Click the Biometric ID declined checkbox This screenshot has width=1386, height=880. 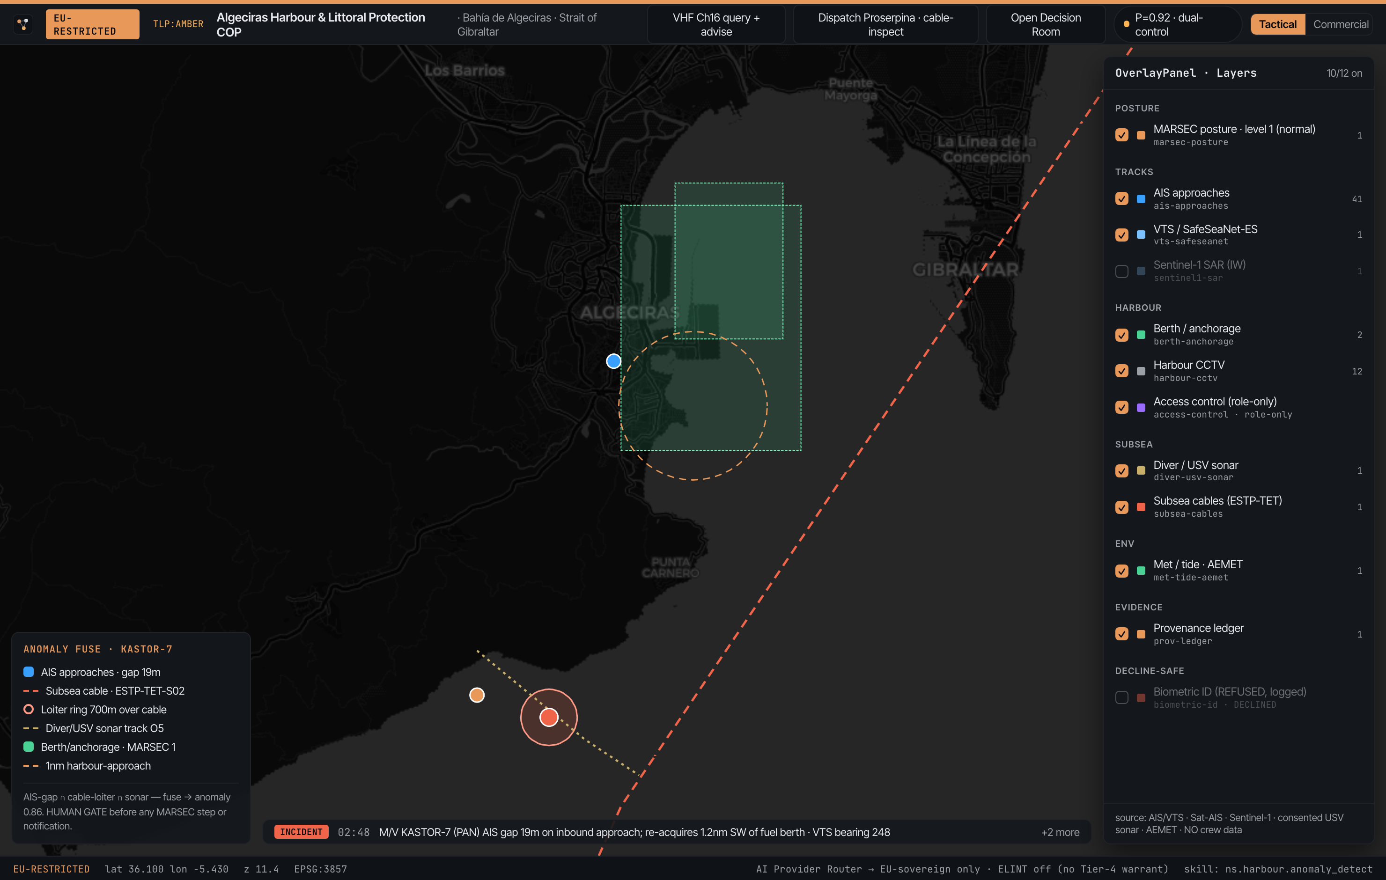1122,697
